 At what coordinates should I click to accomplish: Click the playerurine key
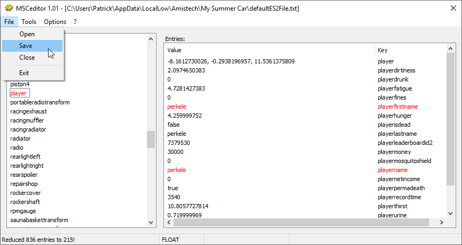tap(392, 216)
